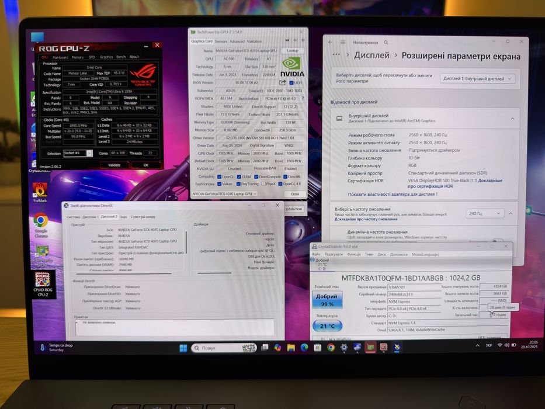Click the bus interface question mark in GPU-Z
The height and width of the screenshot is (409, 545).
pyautogui.click(x=303, y=99)
